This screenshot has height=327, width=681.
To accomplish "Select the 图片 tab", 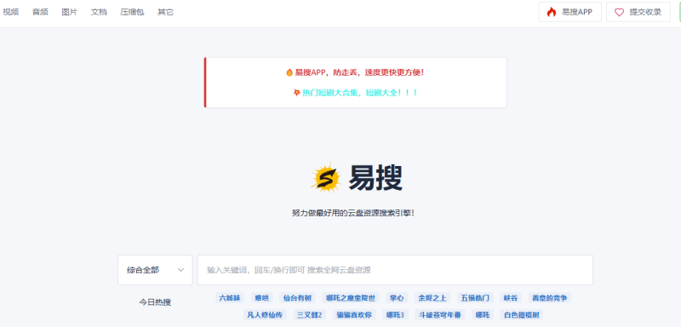I will coord(70,12).
